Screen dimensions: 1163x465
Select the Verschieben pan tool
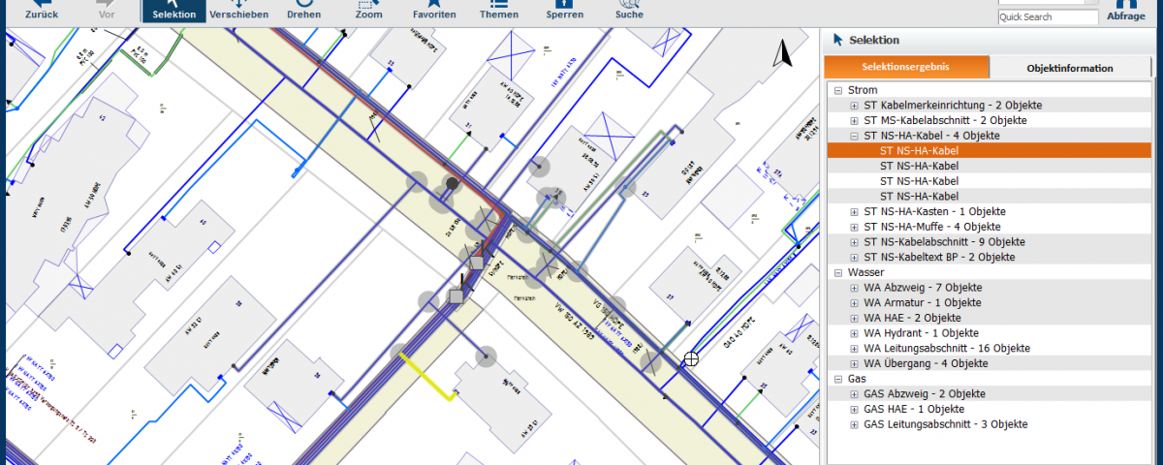[x=238, y=10]
